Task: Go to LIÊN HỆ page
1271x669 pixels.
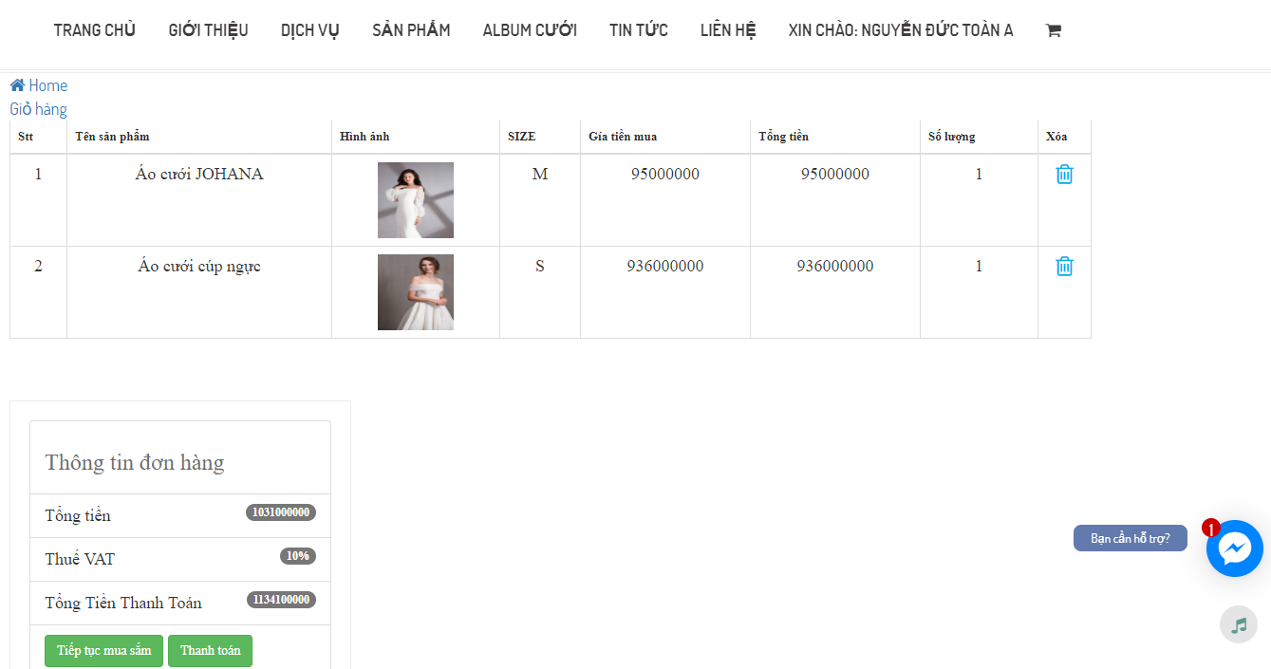Action: click(728, 30)
